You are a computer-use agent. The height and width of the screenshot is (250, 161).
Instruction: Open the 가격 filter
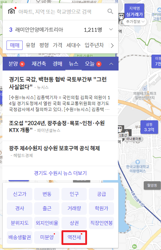pos(57,45)
